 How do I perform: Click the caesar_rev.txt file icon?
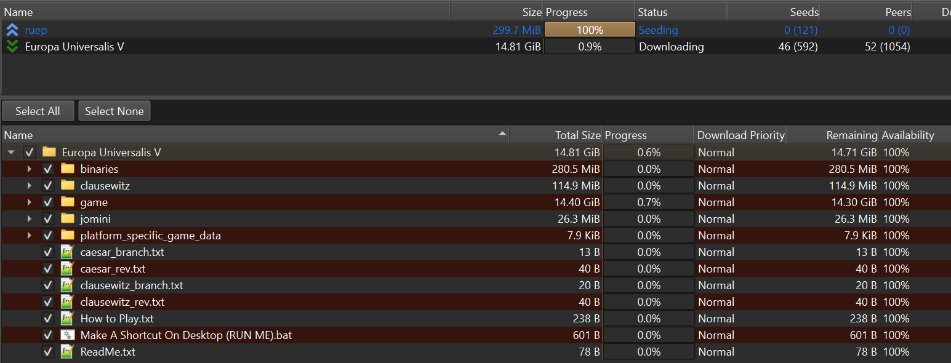67,268
